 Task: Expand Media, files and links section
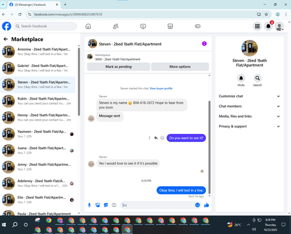point(250,116)
